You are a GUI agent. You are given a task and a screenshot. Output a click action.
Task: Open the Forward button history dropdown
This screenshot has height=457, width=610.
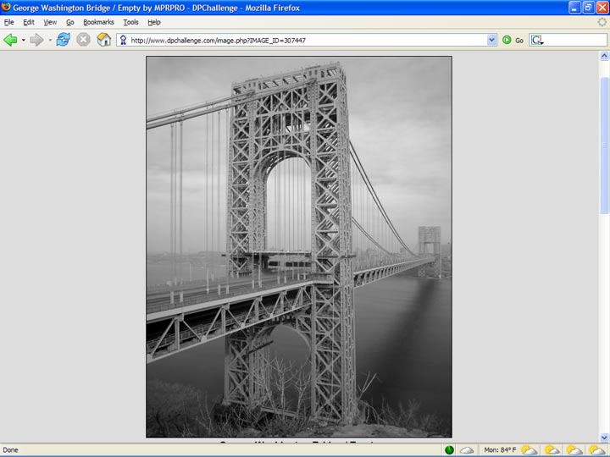50,40
